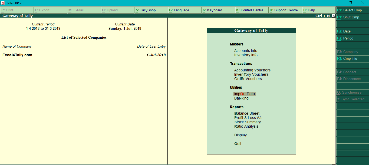Open the Print option in top bar
Viewport: 369px width, 165px height.
(17, 10)
